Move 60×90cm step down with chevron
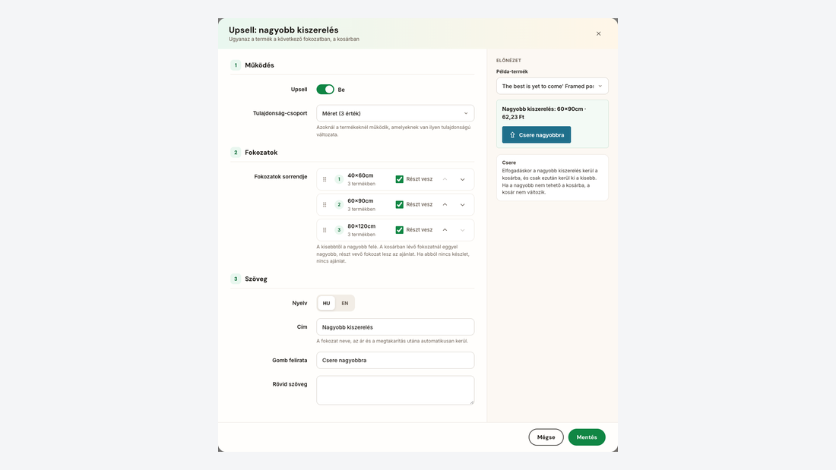Screen dimensions: 836x470 click(x=462, y=204)
